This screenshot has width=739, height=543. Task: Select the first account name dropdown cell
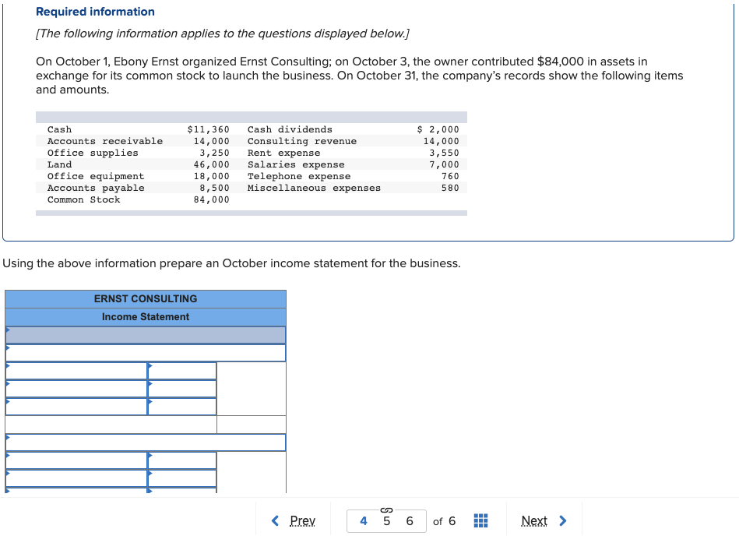pos(76,371)
